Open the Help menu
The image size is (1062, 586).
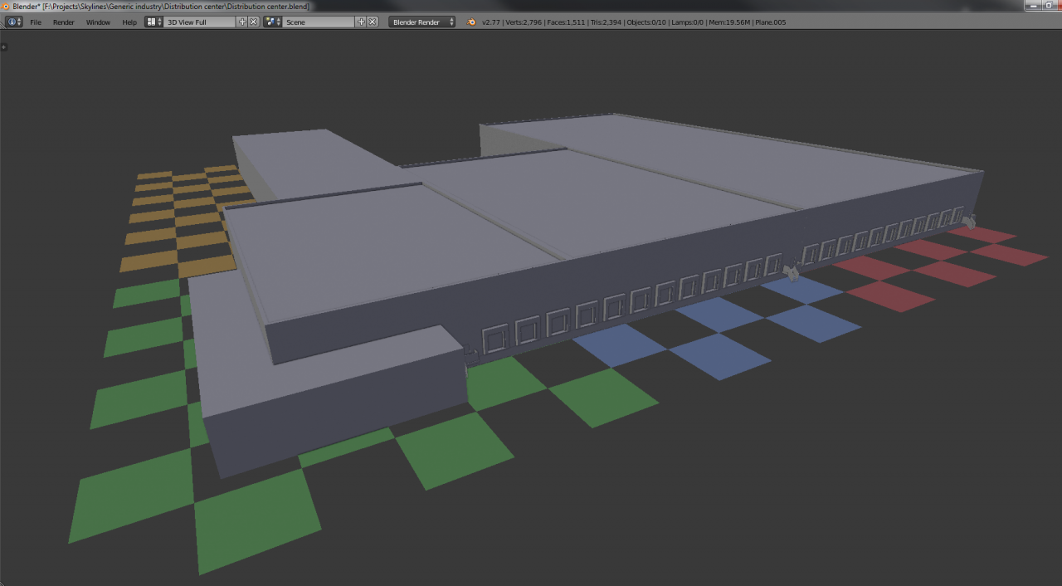point(129,22)
